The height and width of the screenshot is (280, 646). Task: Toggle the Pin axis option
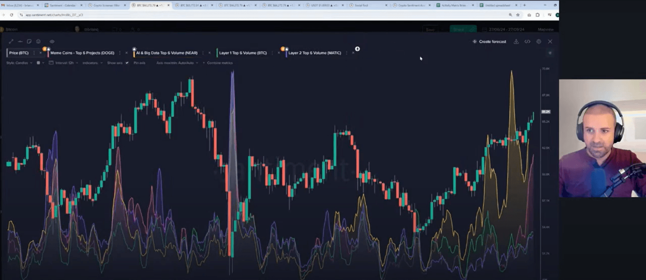[139, 63]
